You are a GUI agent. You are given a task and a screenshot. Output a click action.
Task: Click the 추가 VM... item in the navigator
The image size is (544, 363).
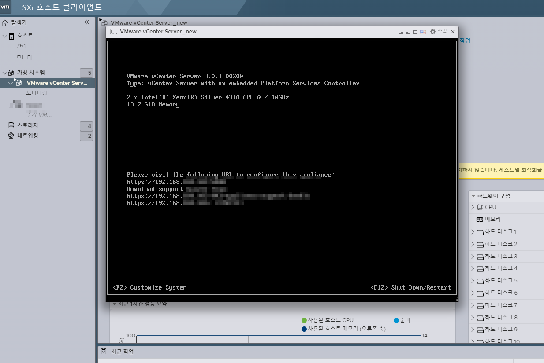(39, 115)
